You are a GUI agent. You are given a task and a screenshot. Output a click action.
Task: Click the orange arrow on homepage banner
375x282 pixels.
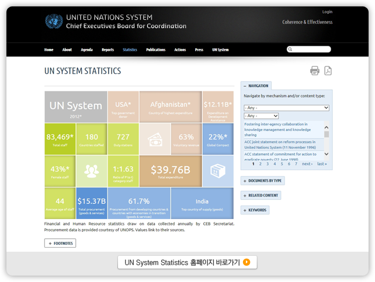pos(246,262)
